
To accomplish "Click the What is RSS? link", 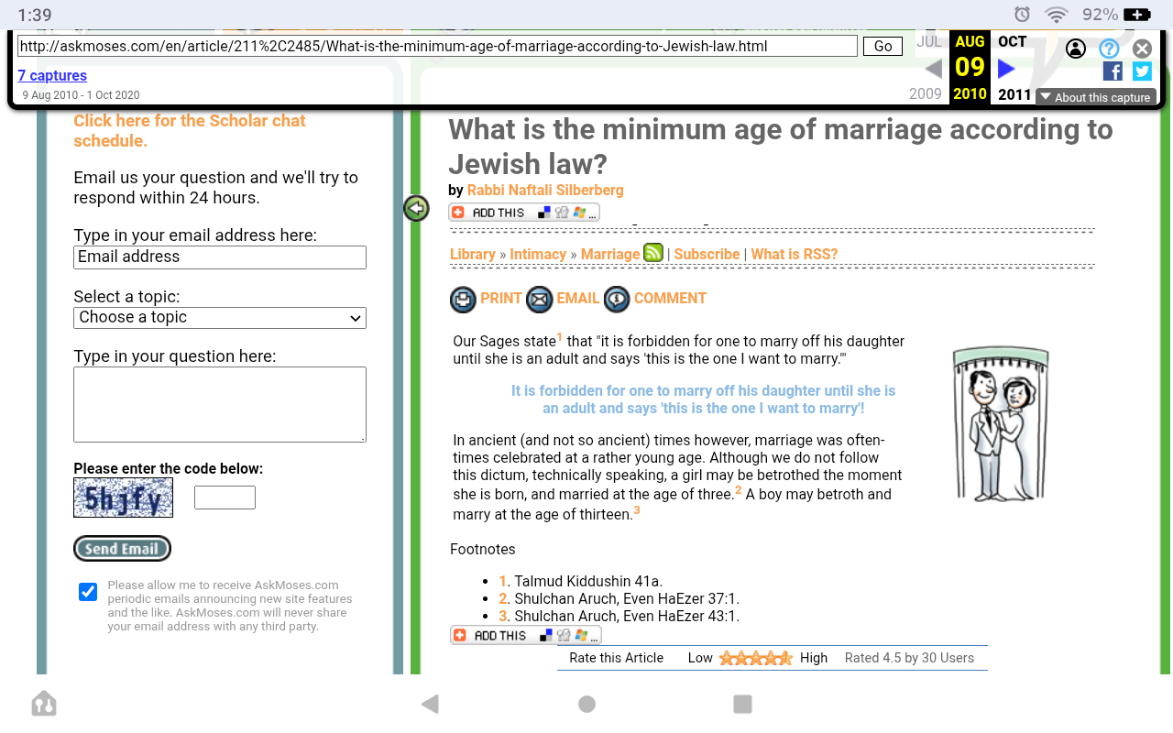I will pos(795,255).
